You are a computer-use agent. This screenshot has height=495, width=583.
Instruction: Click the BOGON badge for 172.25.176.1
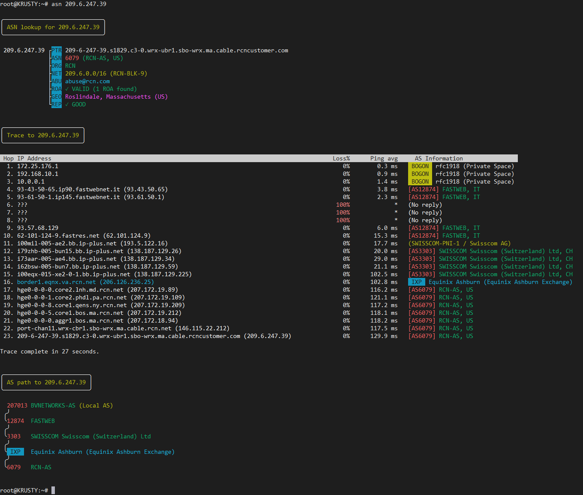[x=420, y=166]
